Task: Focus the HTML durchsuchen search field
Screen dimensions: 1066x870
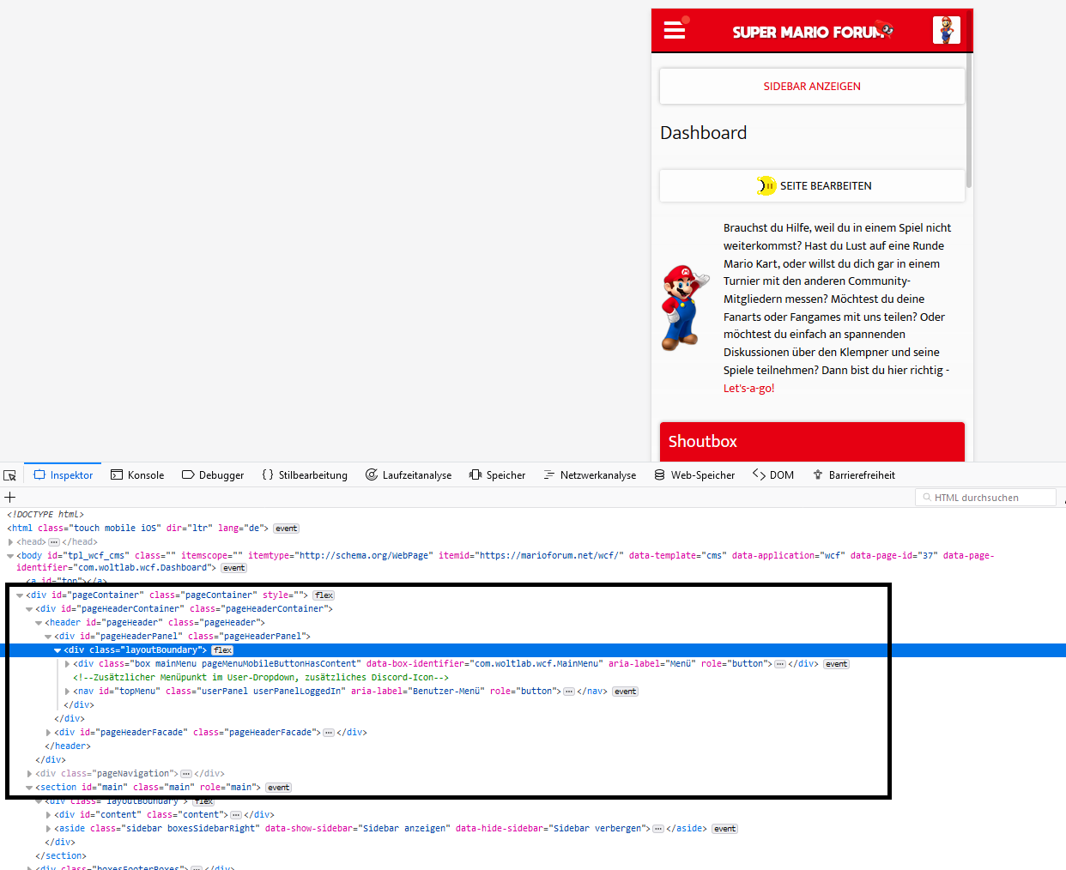Action: 987,498
